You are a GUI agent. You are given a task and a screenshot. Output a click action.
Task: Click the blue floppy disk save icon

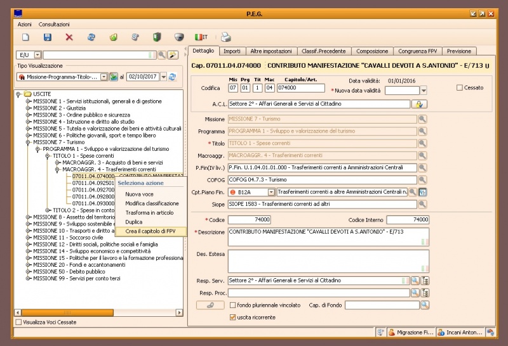click(x=48, y=37)
